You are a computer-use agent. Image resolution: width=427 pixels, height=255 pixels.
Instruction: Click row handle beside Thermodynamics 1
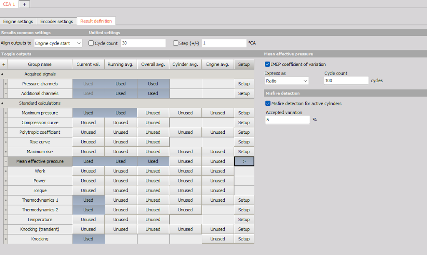[x=6, y=200]
